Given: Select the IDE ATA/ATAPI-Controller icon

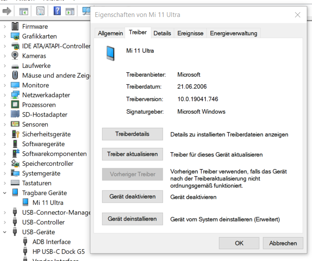Looking at the screenshot, I should (15, 46).
